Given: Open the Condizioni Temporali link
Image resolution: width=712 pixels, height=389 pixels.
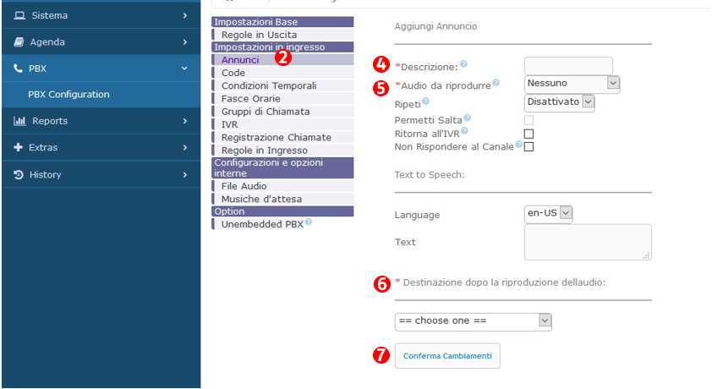Looking at the screenshot, I should pos(269,85).
